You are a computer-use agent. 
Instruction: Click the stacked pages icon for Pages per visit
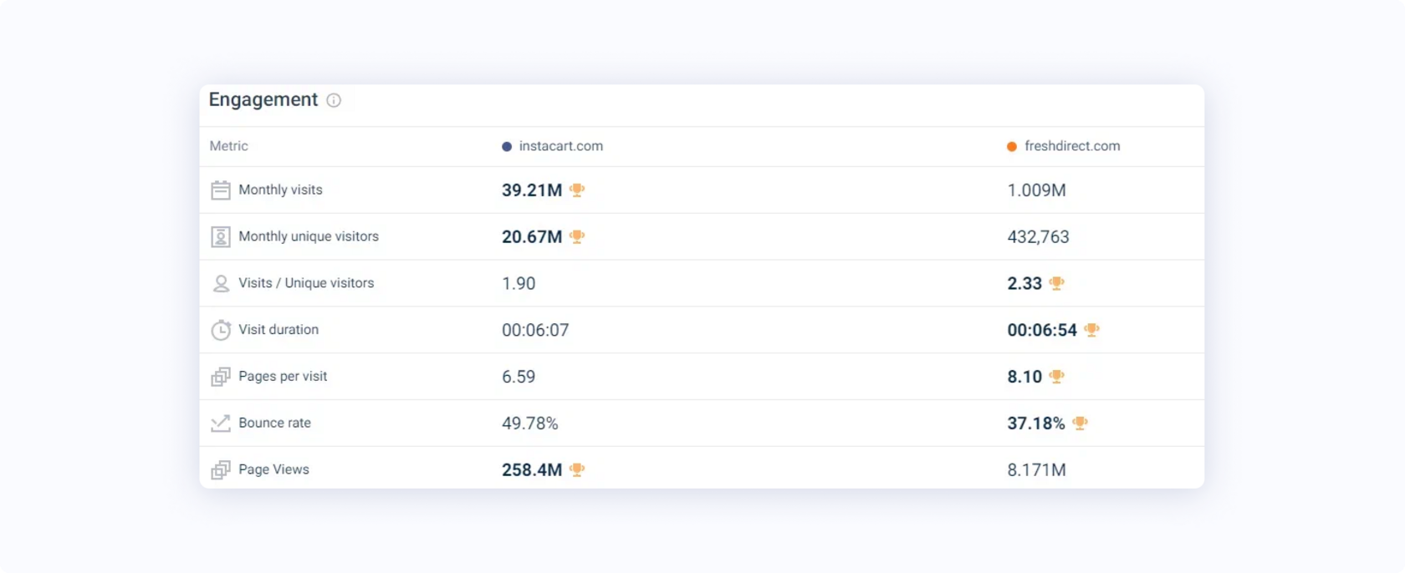(x=220, y=377)
